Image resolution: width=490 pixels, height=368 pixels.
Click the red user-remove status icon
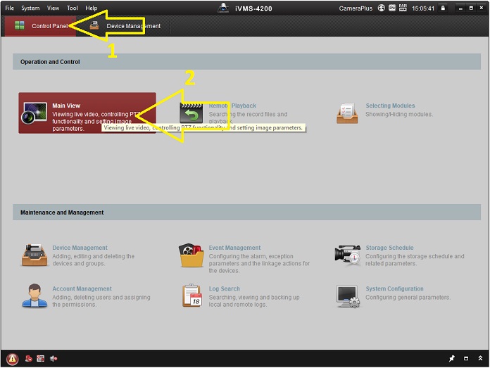point(29,359)
